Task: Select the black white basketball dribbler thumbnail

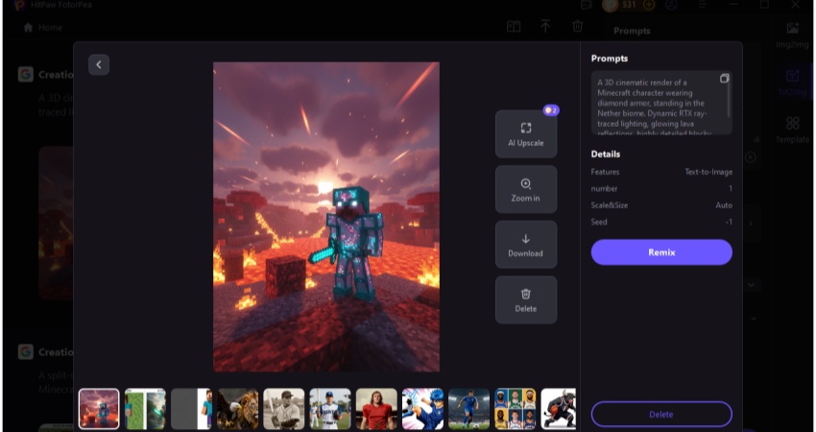Action: pos(559,409)
